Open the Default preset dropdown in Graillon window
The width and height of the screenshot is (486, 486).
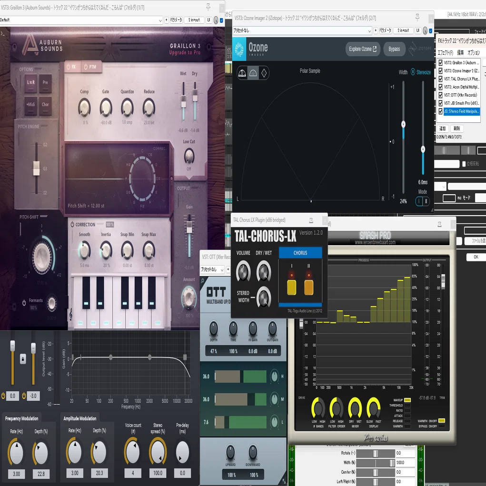[x=81, y=20]
